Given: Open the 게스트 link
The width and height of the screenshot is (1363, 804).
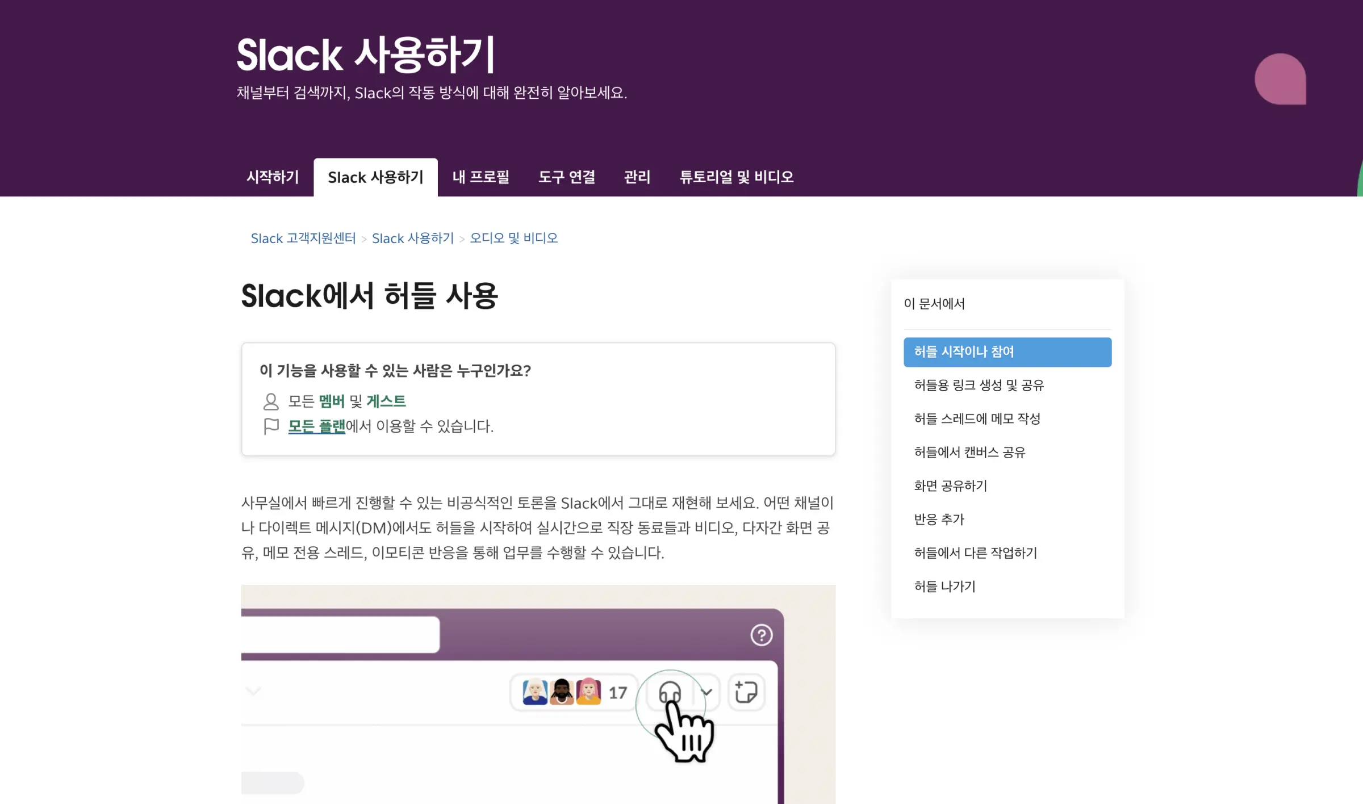Looking at the screenshot, I should (x=386, y=401).
